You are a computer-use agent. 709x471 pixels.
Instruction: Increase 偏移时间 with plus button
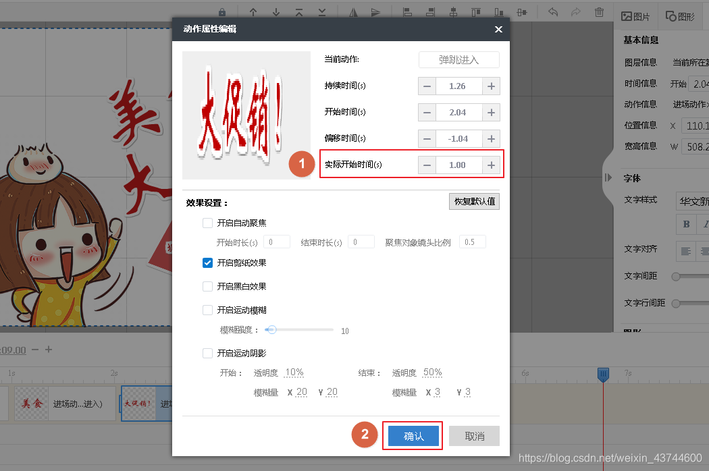click(x=491, y=139)
